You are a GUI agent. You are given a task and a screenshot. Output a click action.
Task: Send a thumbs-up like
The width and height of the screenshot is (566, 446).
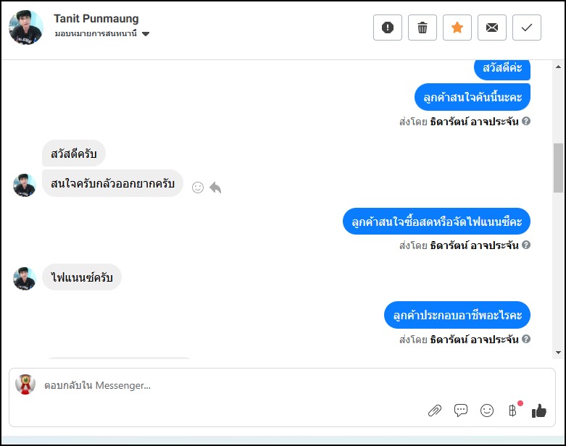538,411
